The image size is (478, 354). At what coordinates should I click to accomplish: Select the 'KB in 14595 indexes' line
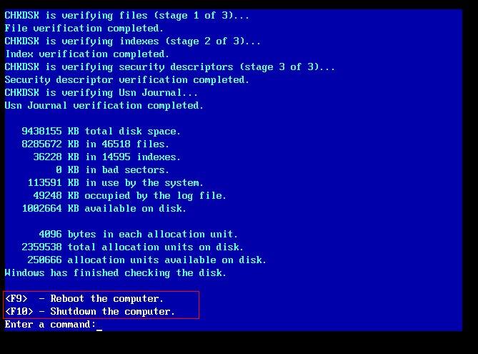click(106, 157)
